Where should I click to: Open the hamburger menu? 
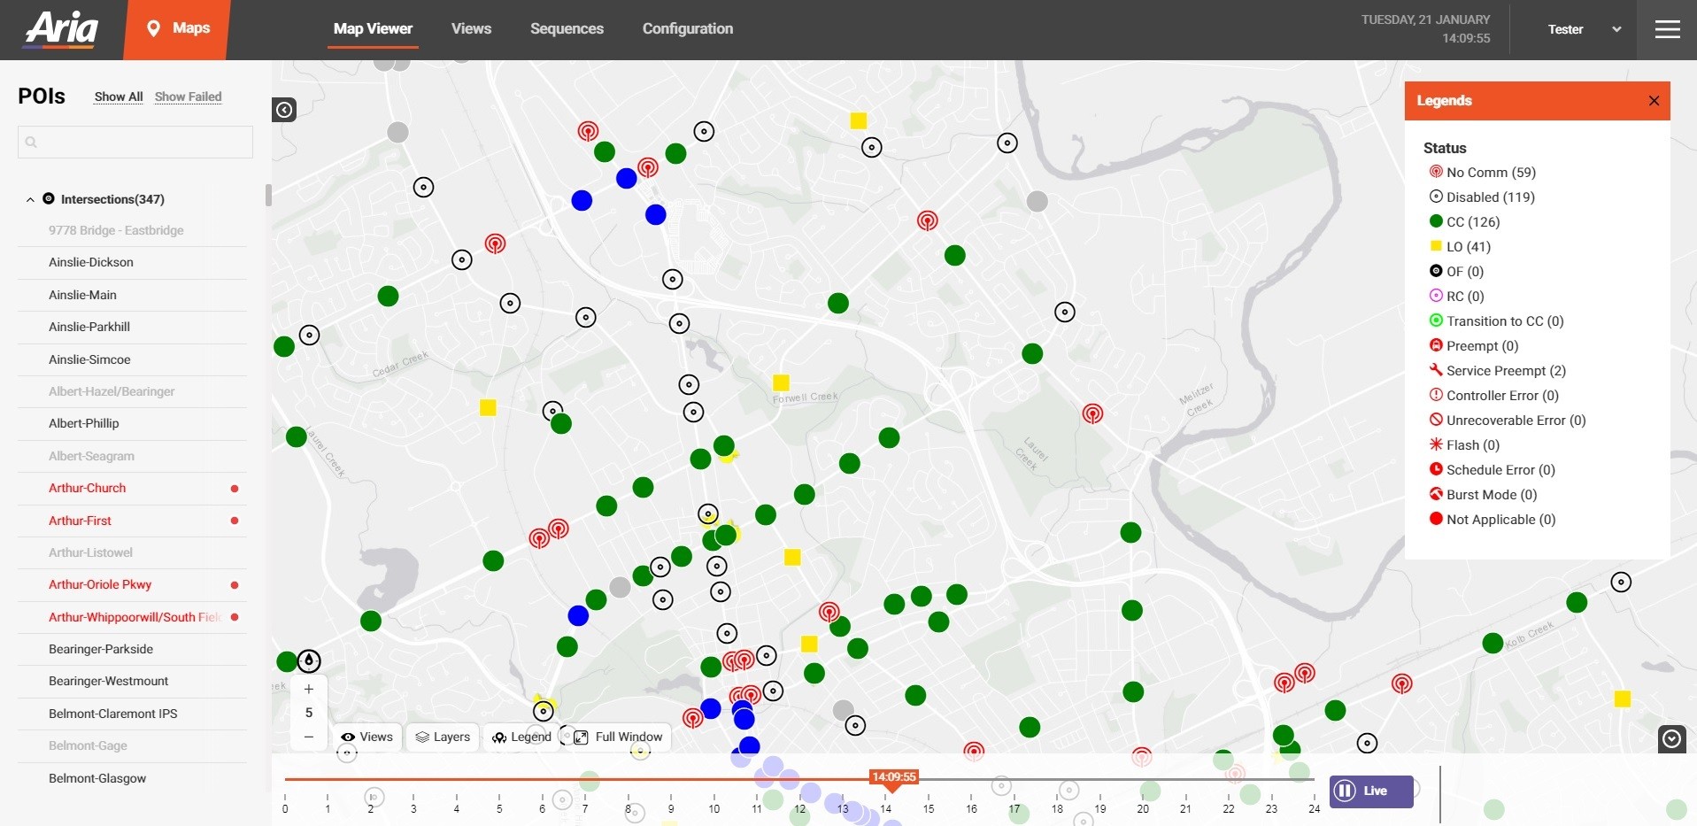point(1667,29)
